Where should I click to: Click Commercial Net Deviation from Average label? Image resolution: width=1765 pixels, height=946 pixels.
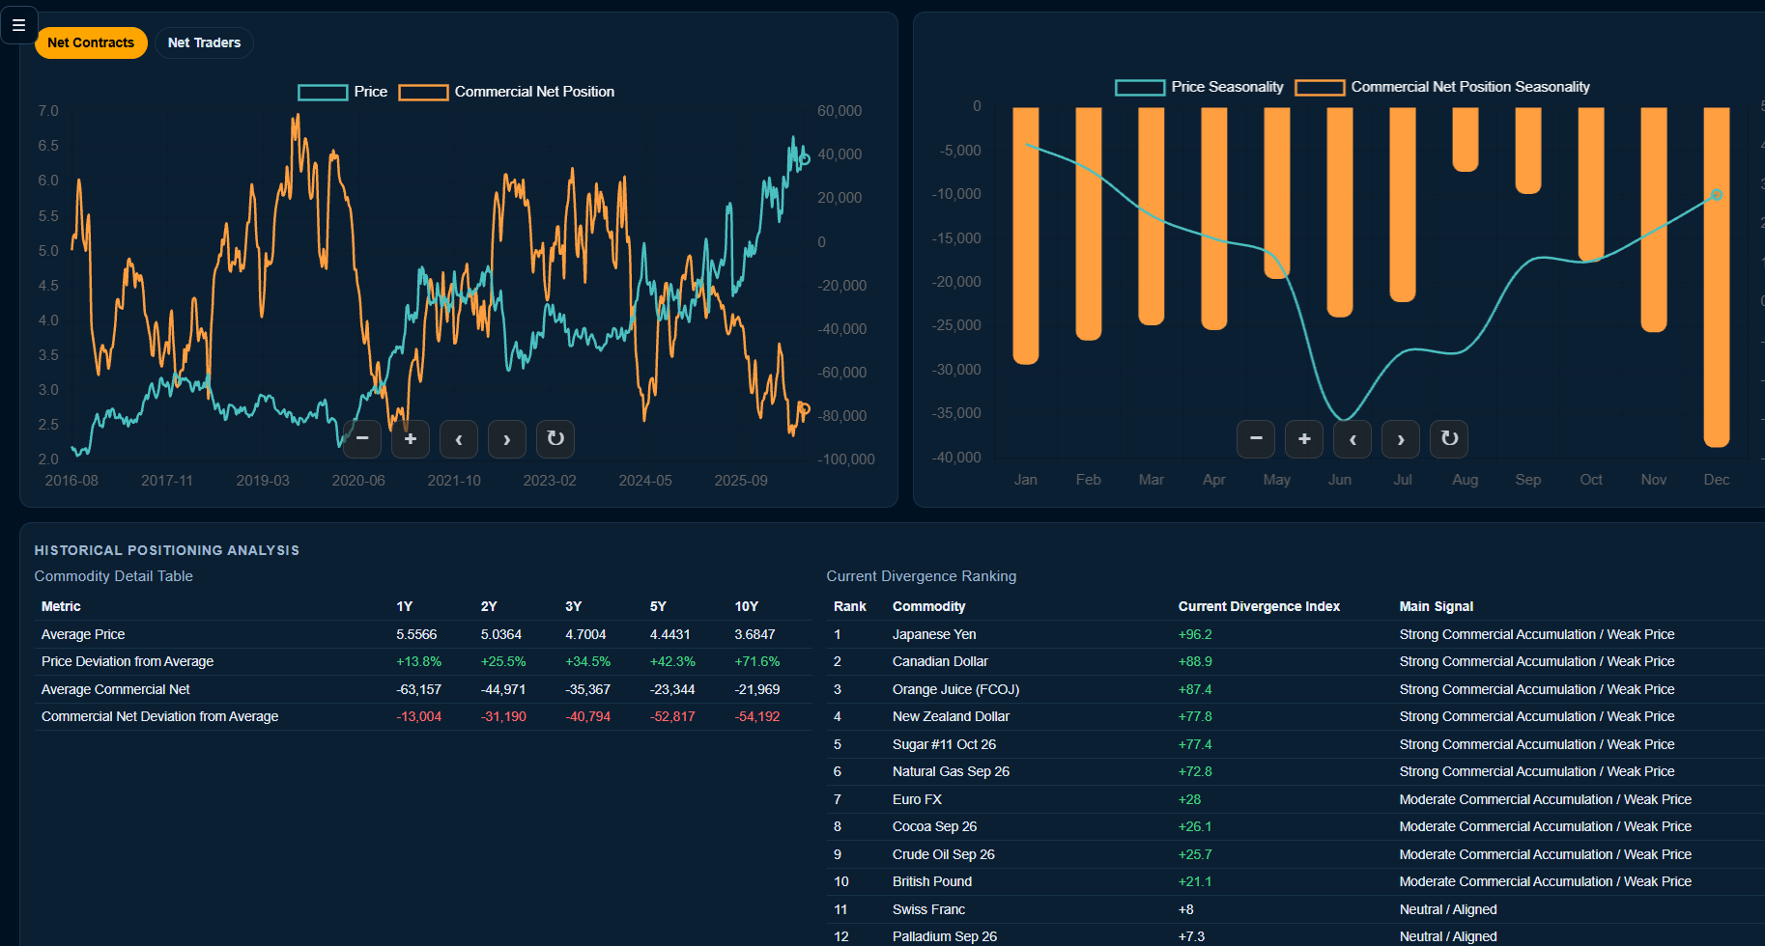(x=159, y=716)
